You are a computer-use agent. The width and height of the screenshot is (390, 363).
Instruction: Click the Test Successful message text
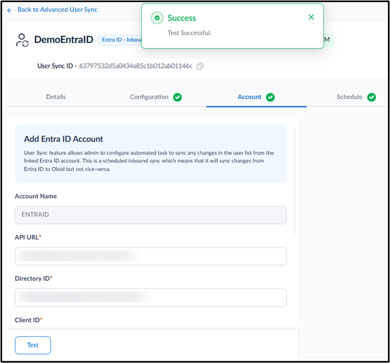click(x=189, y=33)
